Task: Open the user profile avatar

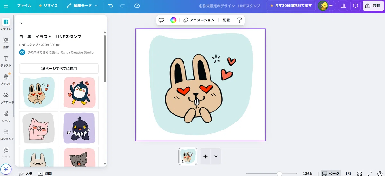Action: click(322, 6)
